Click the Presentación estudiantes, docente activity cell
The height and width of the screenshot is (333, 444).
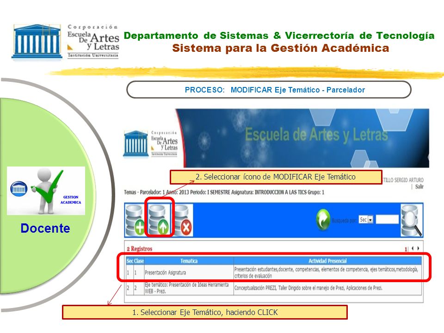point(327,272)
